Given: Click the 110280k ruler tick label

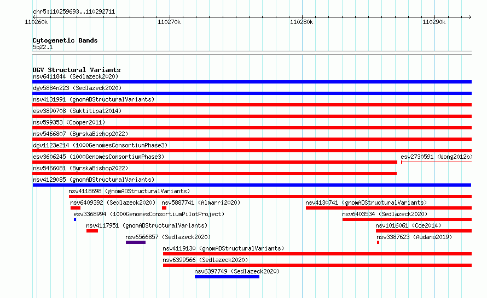Looking at the screenshot, I should 302,22.
